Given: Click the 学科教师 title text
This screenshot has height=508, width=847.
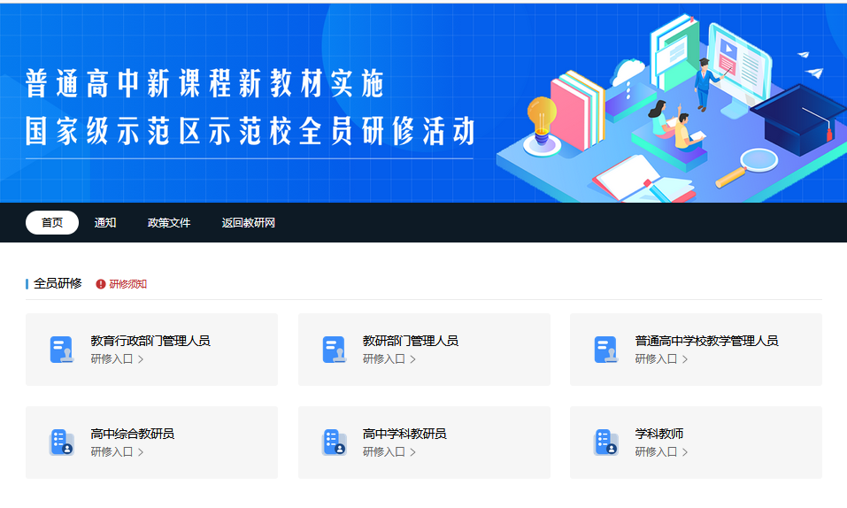Looking at the screenshot, I should (659, 434).
